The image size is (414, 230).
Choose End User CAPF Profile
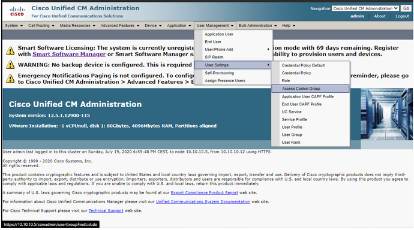tap(311, 104)
